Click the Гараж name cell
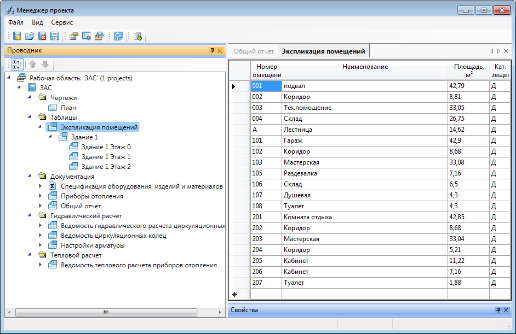Viewport: 516px width, 334px height. (365, 140)
